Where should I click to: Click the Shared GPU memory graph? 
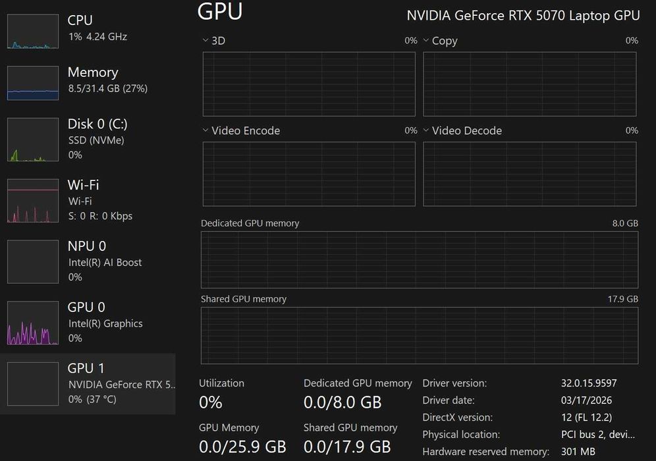(x=419, y=335)
